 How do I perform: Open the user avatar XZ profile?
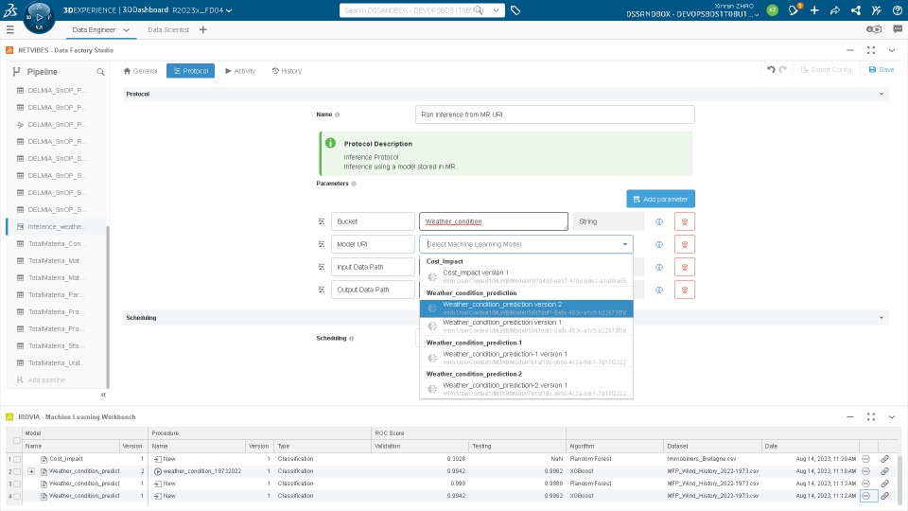tap(773, 9)
